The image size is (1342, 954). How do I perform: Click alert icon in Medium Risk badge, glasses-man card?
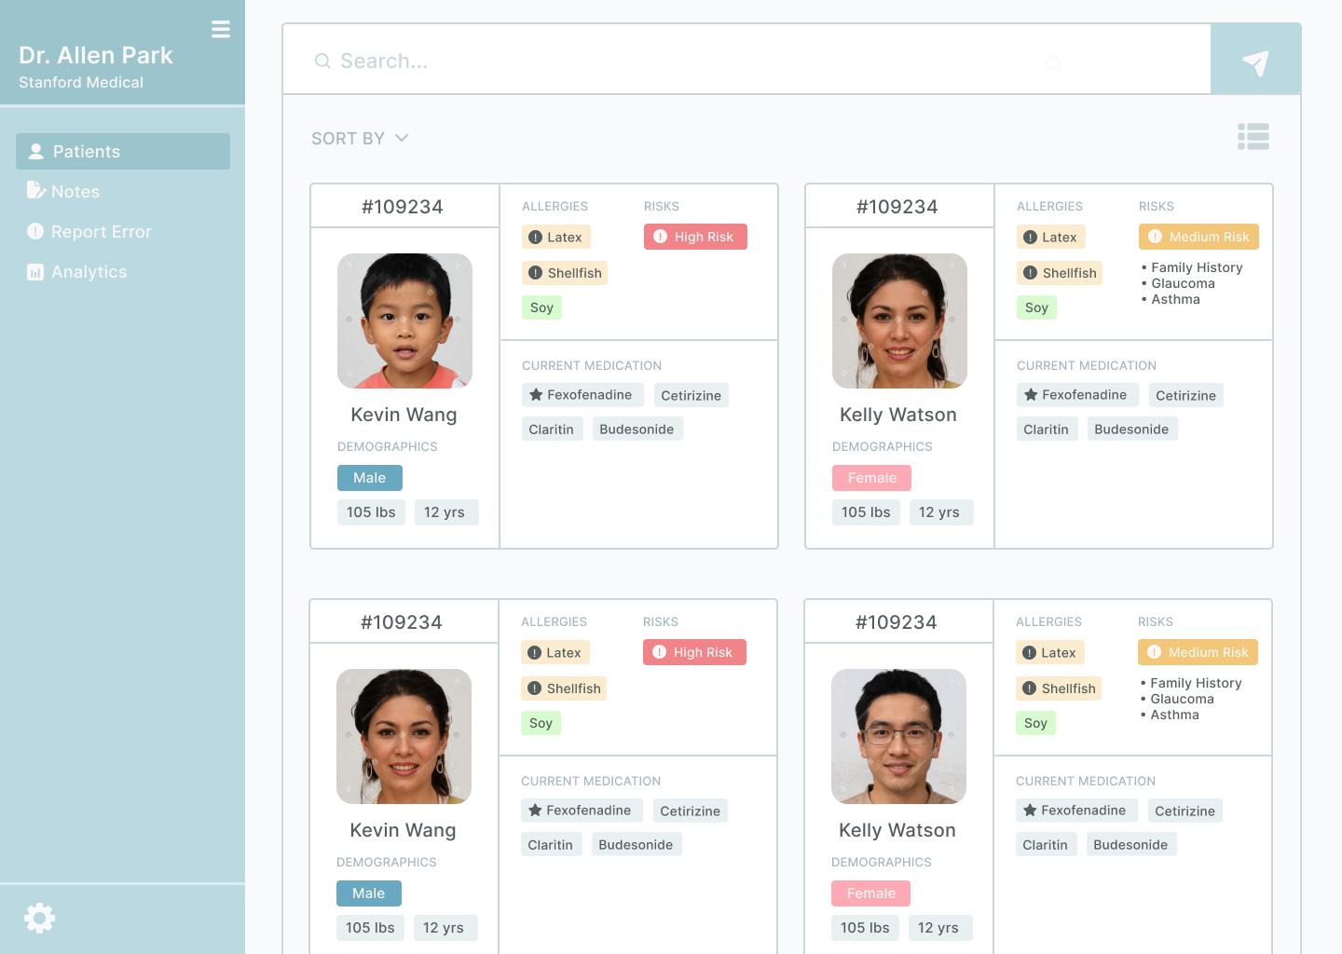(x=1154, y=652)
